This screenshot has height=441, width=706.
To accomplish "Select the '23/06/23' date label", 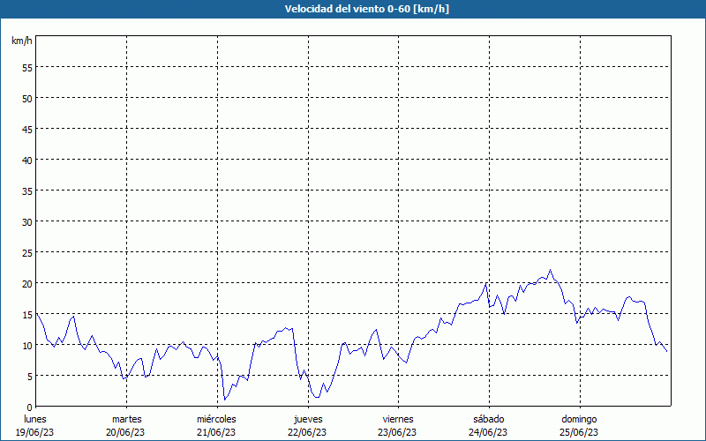I will (397, 432).
